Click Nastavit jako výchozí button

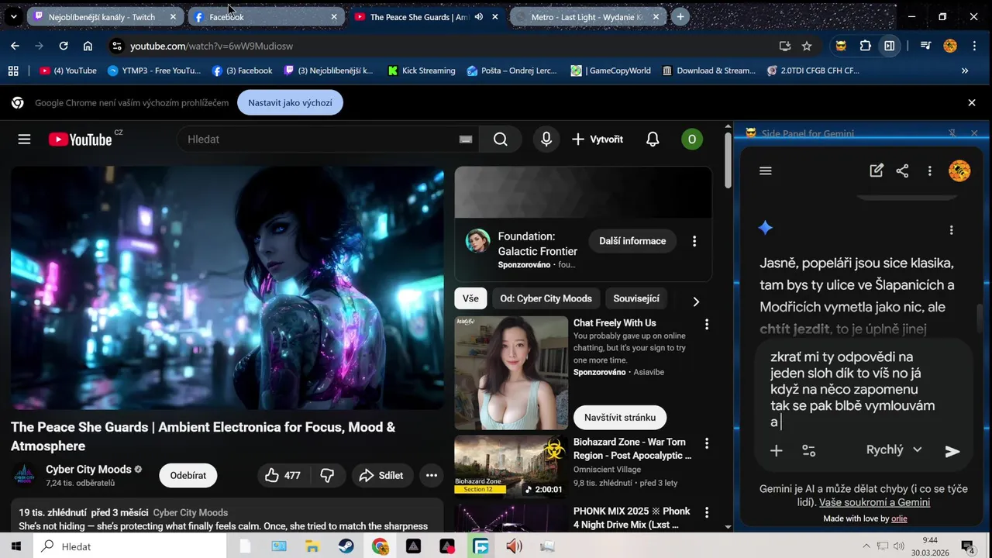(290, 102)
